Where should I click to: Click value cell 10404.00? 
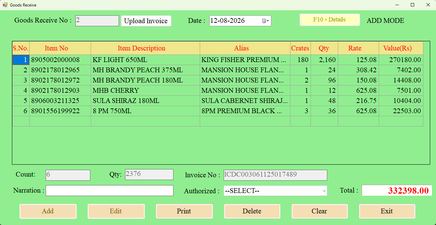coord(401,101)
